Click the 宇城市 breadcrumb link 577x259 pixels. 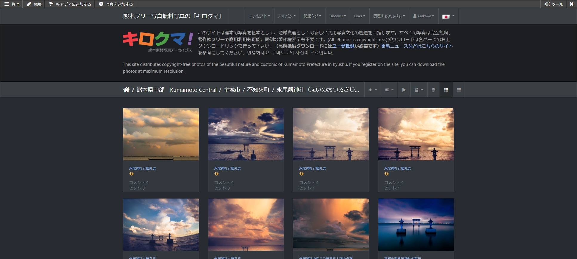232,90
